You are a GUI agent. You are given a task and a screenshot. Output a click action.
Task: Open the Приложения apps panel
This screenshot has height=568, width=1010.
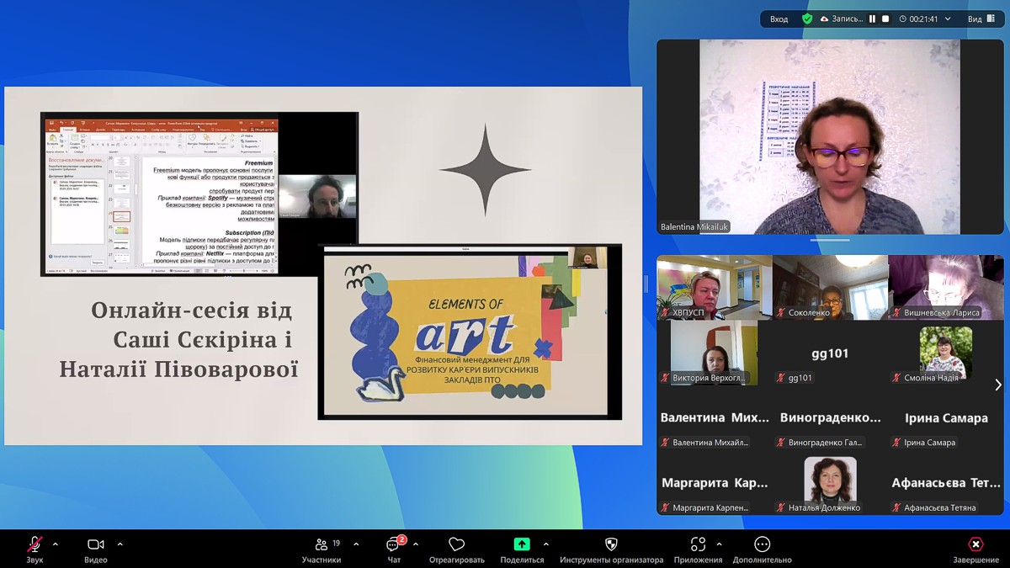pos(698,549)
